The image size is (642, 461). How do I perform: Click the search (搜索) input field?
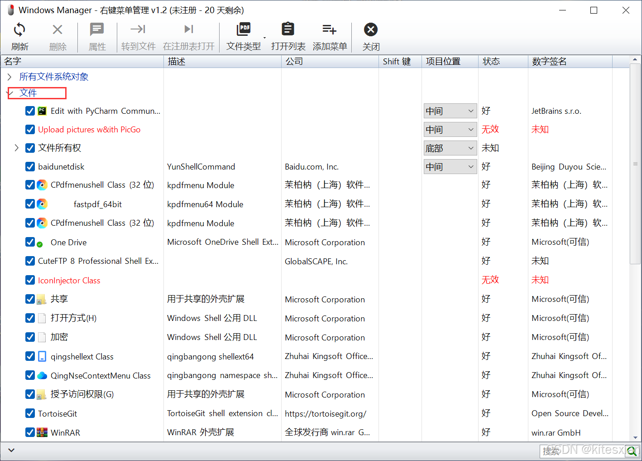click(x=583, y=451)
